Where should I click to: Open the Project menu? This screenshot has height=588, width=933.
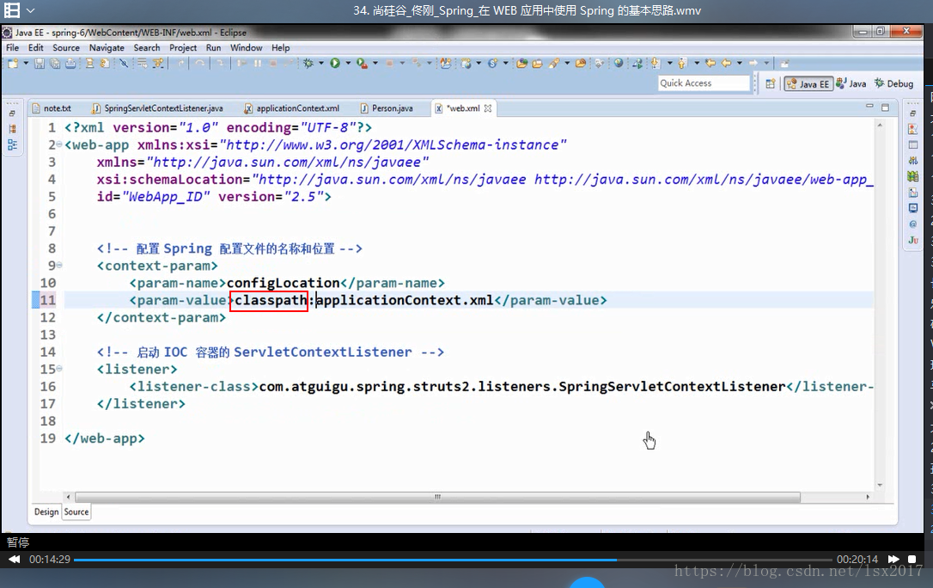click(183, 47)
